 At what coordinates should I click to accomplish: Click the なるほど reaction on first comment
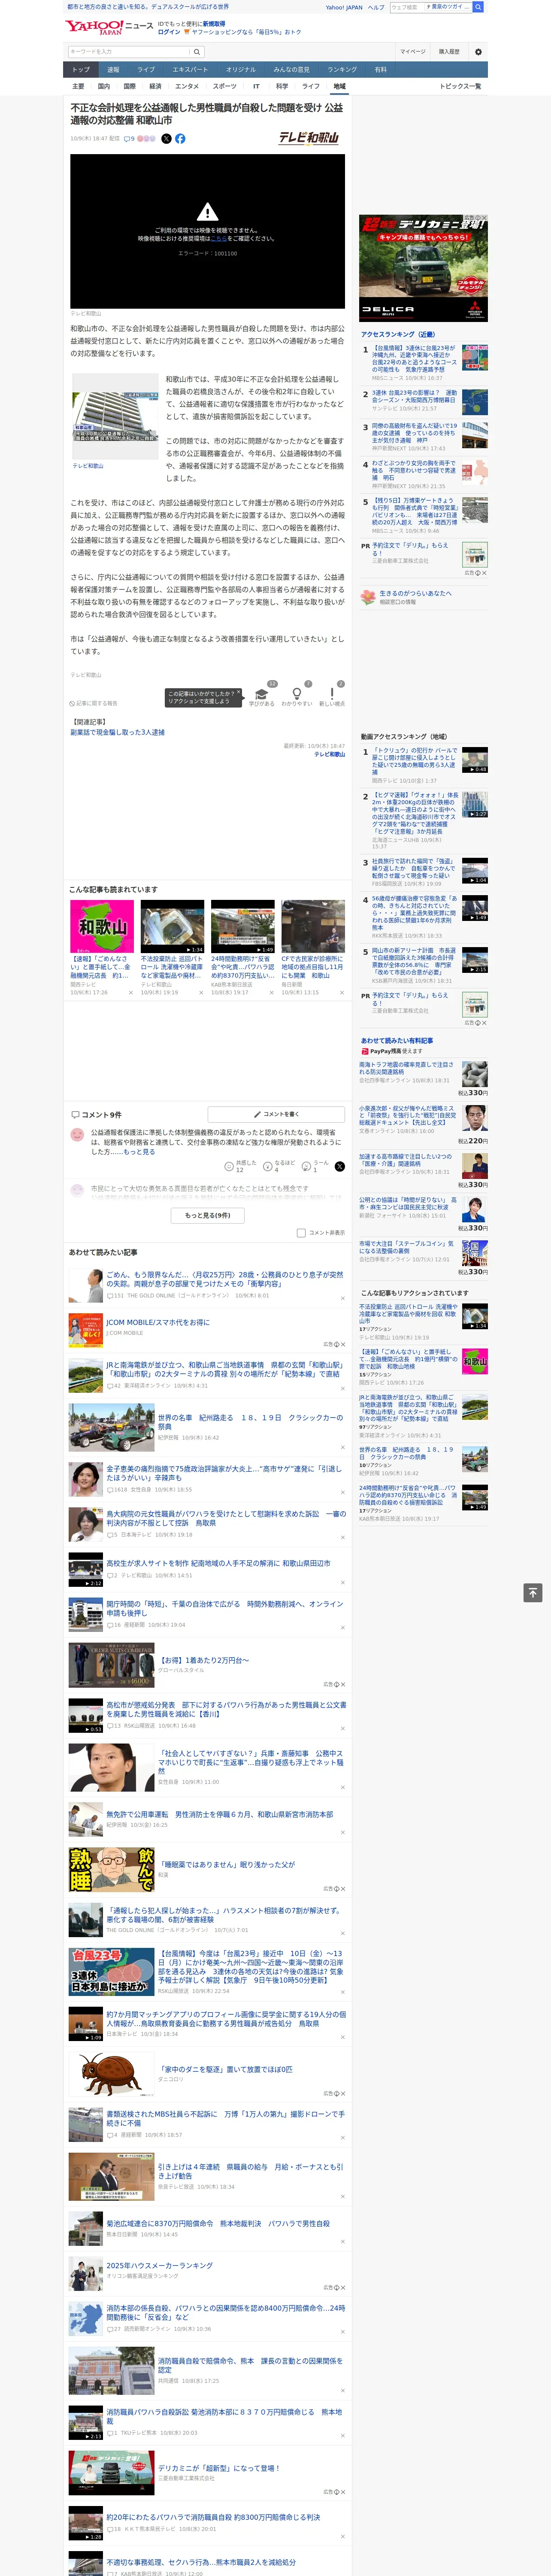(x=279, y=1166)
